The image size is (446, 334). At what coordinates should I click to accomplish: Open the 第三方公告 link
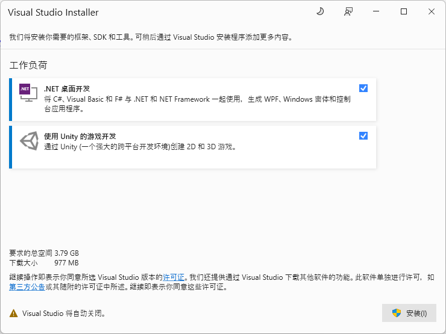(27, 287)
